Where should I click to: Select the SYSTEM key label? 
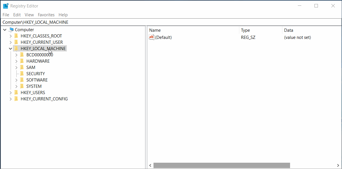pos(34,86)
